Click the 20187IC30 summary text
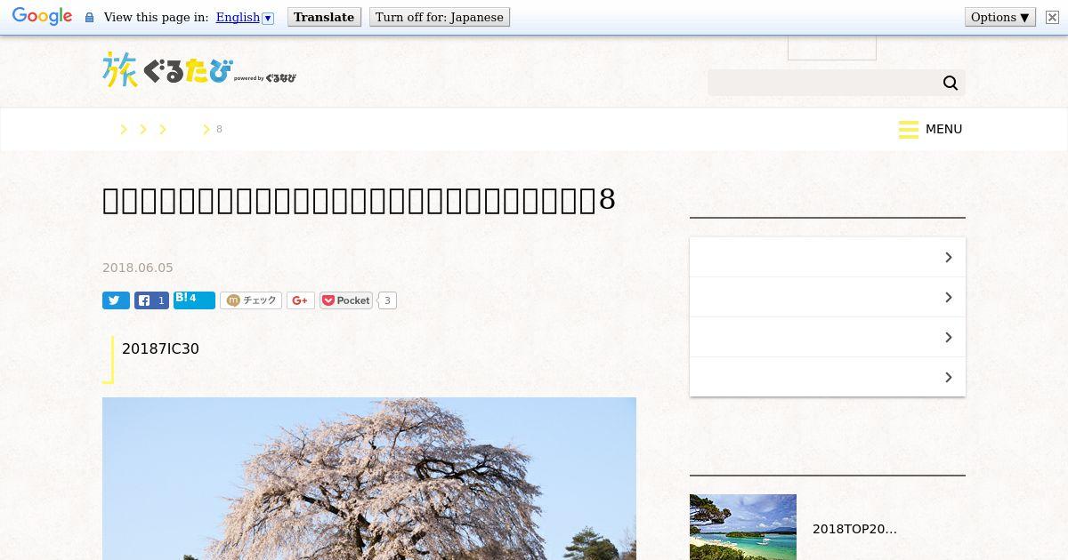The height and width of the screenshot is (560, 1068). click(160, 348)
